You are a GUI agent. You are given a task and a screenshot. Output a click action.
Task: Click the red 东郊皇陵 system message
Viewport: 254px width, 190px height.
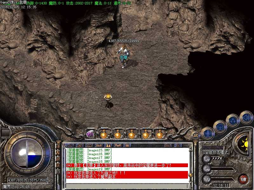[127, 165]
